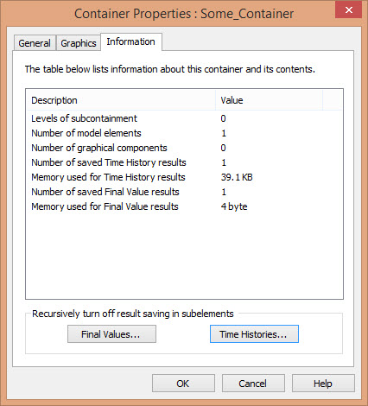Open the Graphics tab
The height and width of the screenshot is (406, 368).
tap(79, 43)
